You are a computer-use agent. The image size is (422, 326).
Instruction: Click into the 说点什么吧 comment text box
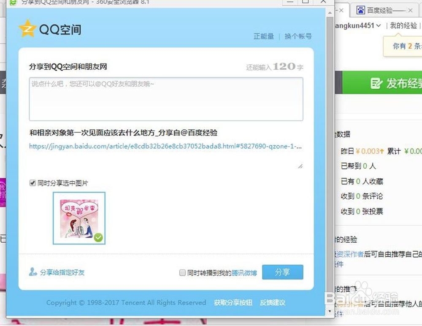[x=166, y=99]
